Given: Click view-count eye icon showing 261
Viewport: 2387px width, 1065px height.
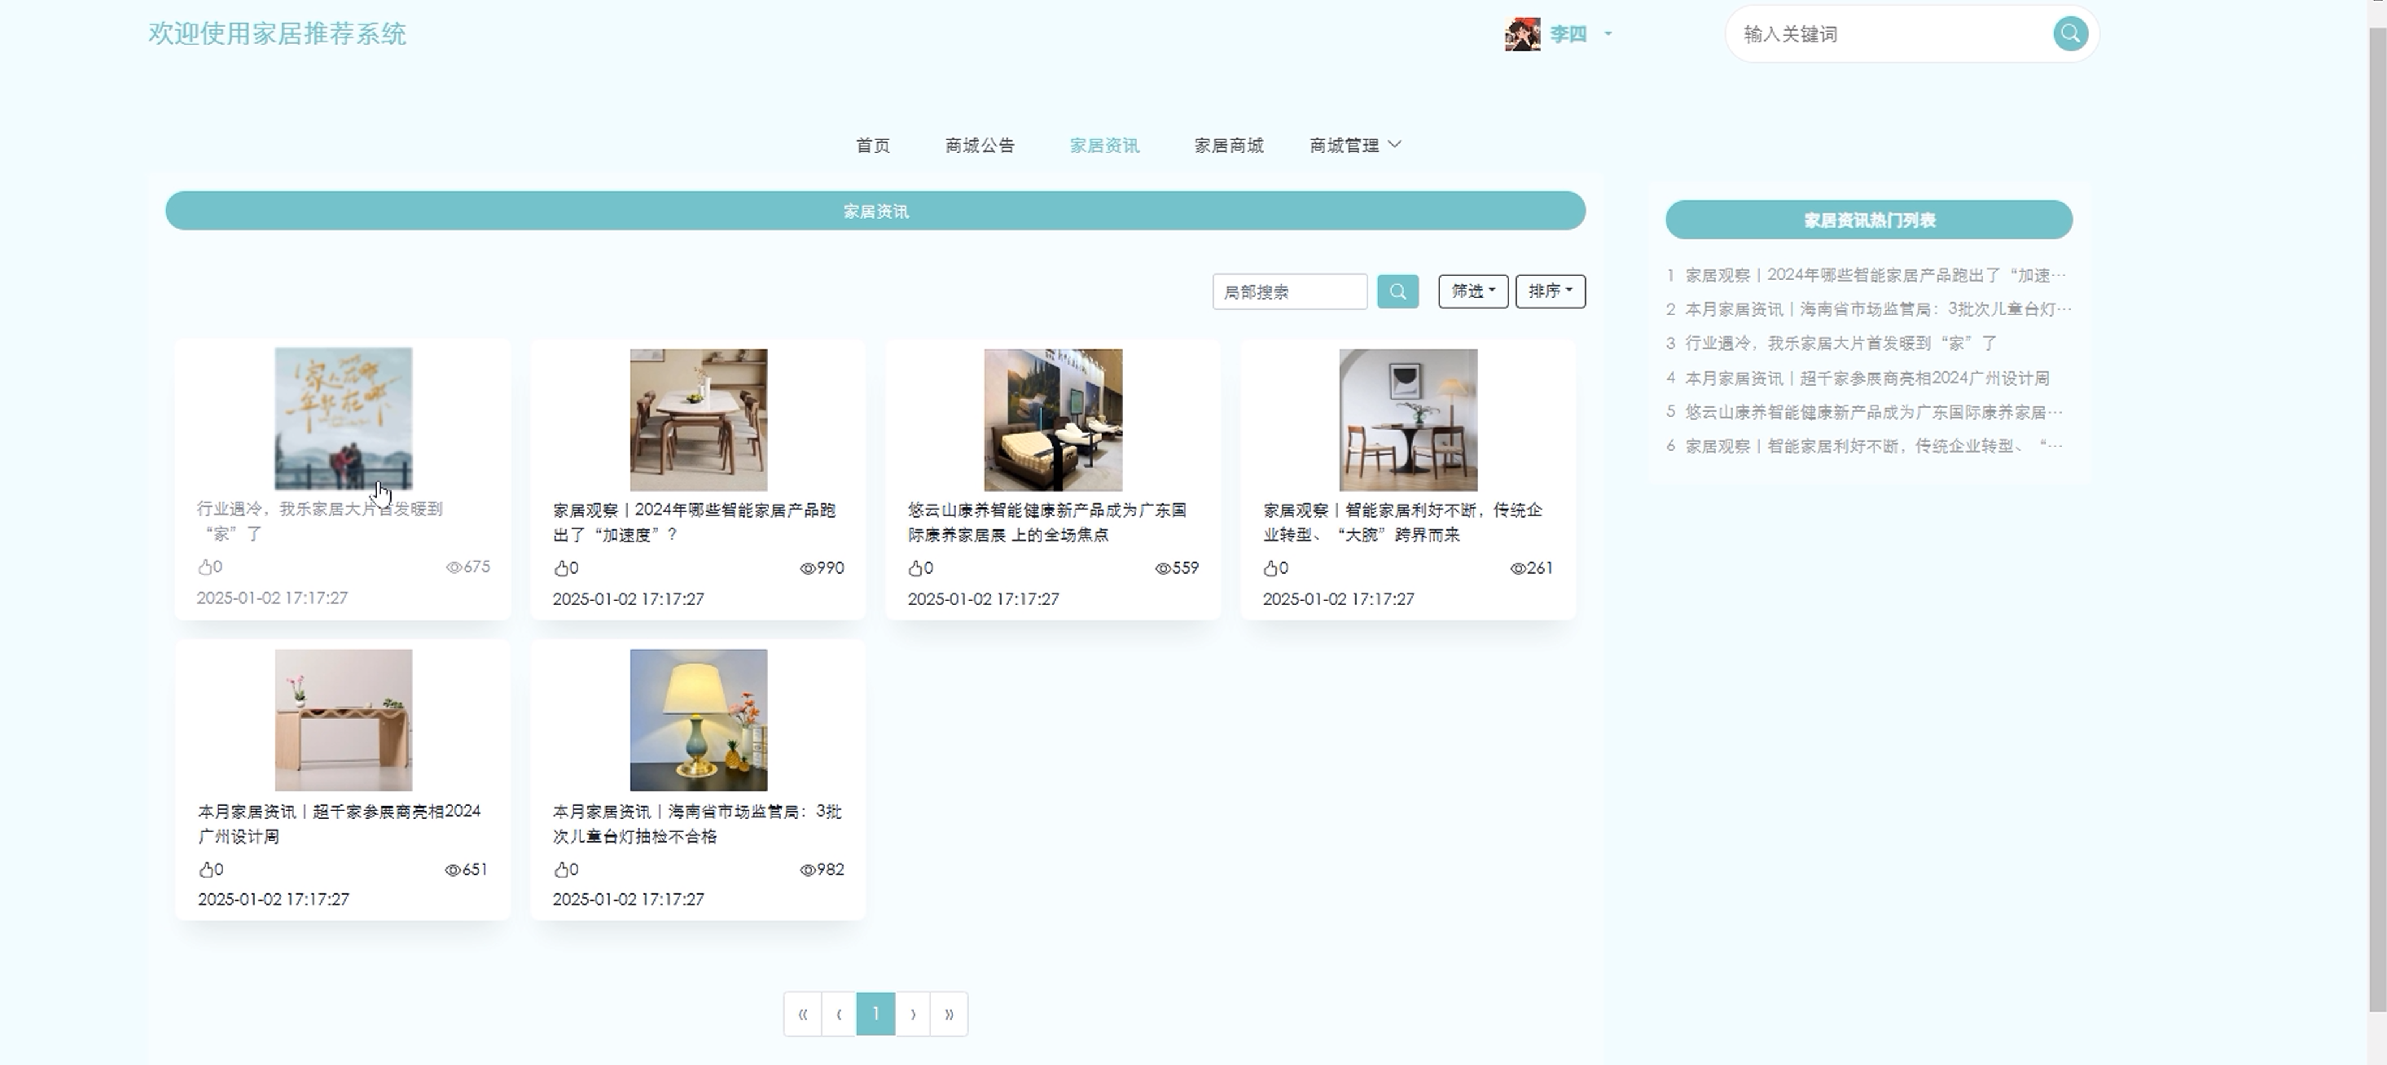Looking at the screenshot, I should [x=1517, y=568].
